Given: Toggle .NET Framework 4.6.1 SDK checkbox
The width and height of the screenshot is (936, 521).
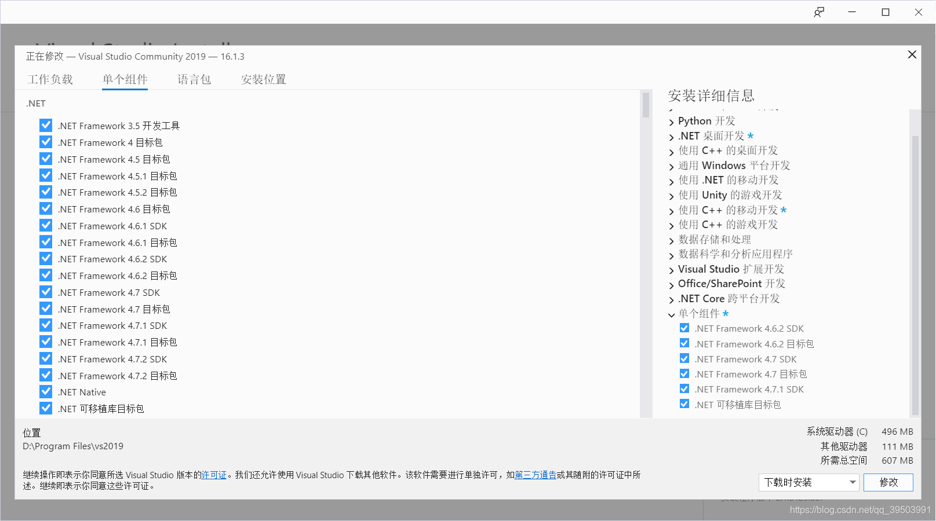Looking at the screenshot, I should pos(46,225).
